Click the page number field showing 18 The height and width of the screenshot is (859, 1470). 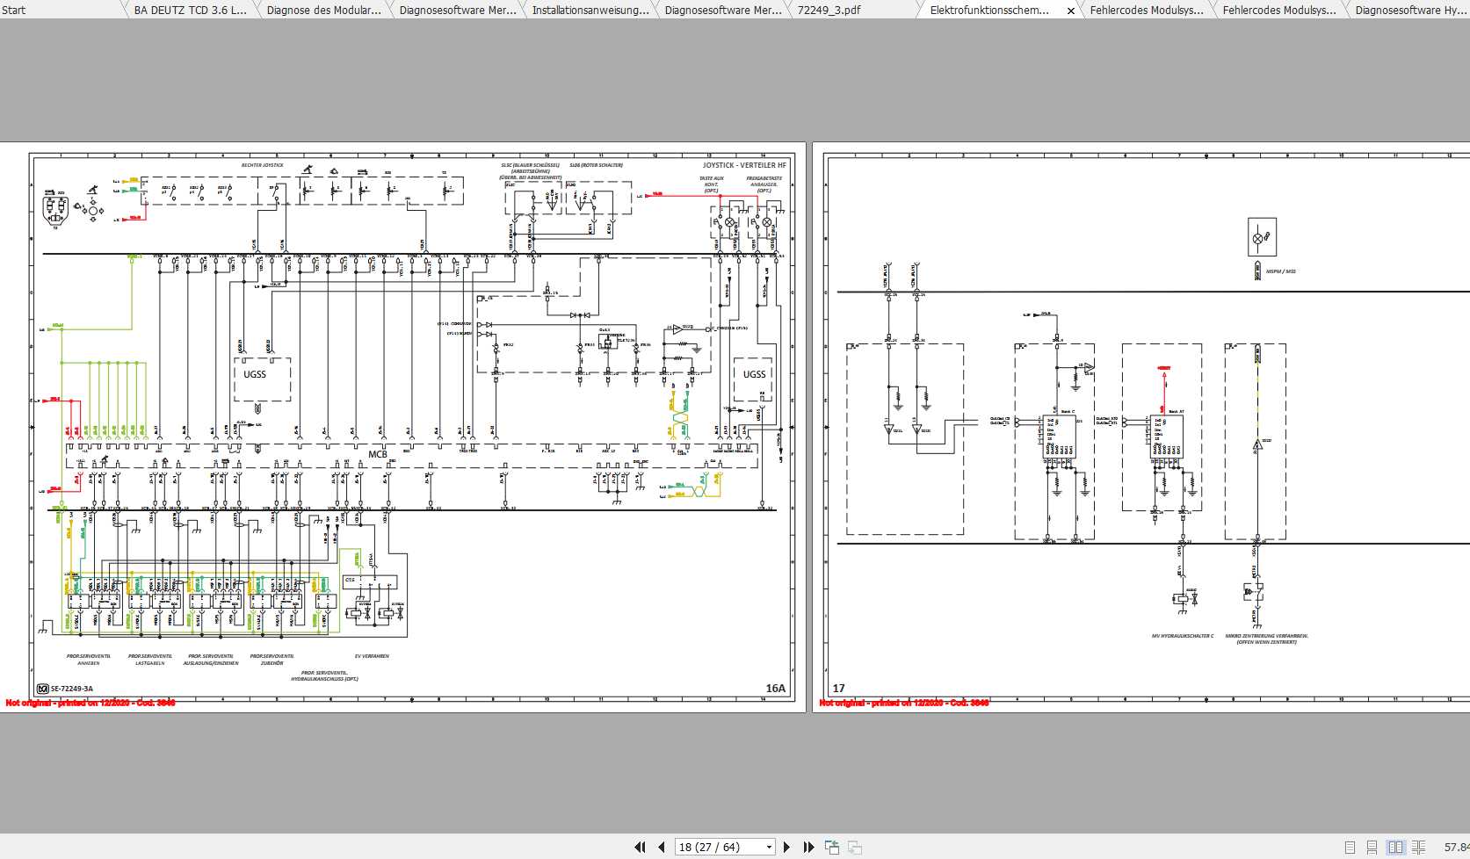716,848
